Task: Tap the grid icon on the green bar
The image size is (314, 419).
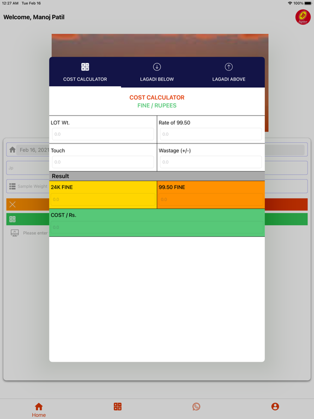Action: (13, 219)
